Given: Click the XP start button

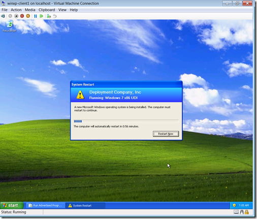Looking at the screenshot, I should [12, 205].
